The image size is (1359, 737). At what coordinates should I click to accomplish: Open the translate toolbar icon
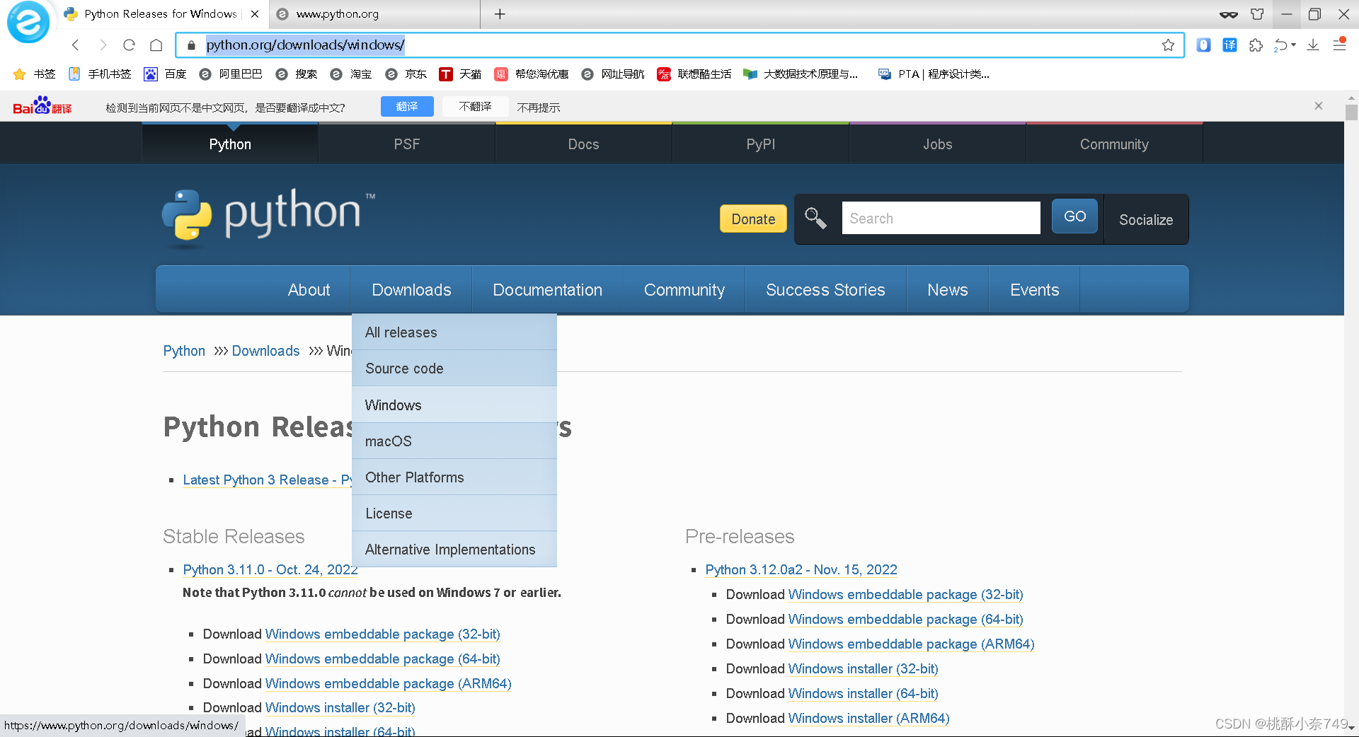point(1230,45)
